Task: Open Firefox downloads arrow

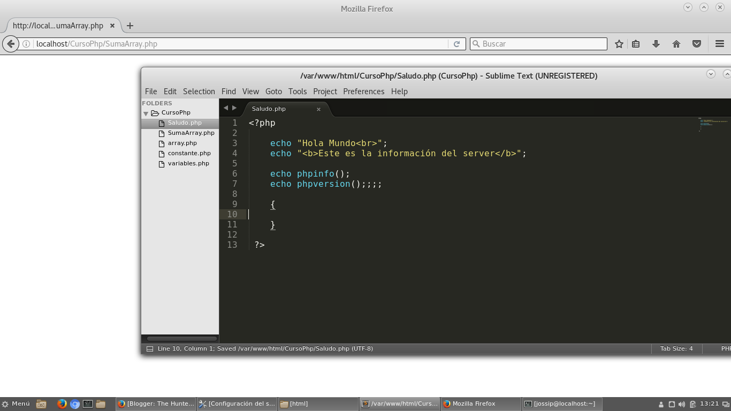Action: pyautogui.click(x=656, y=44)
